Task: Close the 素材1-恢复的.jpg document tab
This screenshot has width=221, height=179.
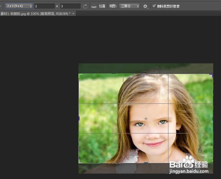Action: pyautogui.click(x=73, y=14)
